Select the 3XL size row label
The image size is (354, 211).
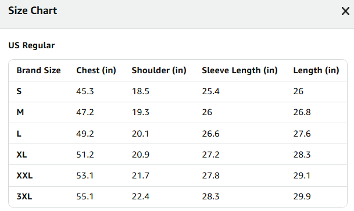coord(24,196)
